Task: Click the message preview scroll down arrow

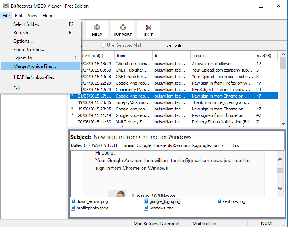Action: tap(280, 188)
